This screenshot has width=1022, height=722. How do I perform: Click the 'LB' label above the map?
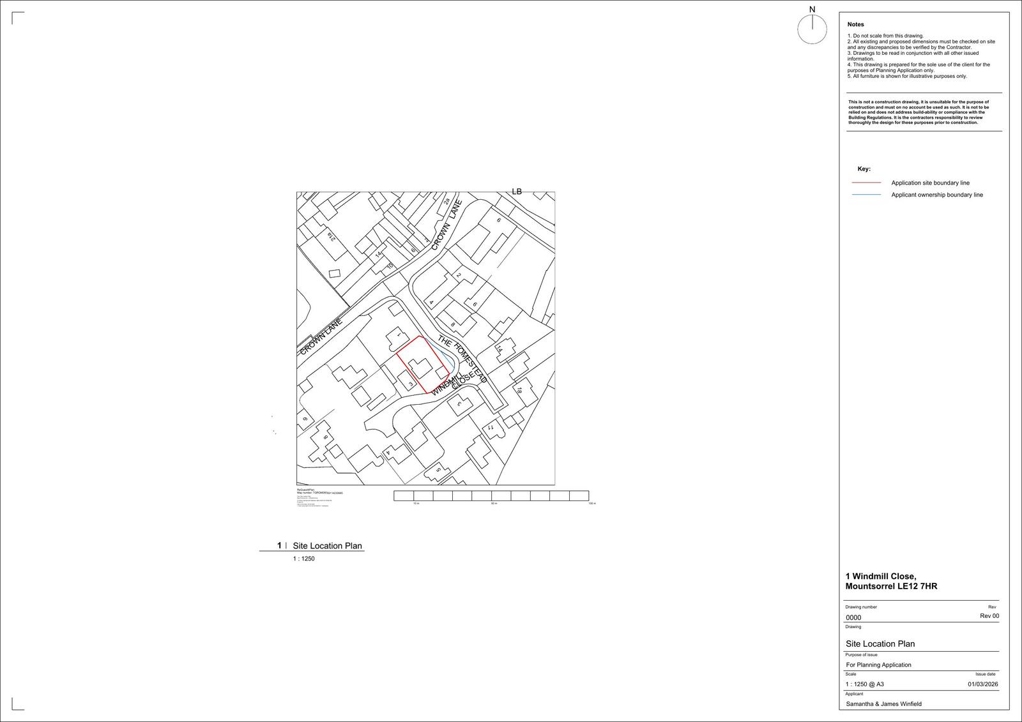(x=517, y=192)
